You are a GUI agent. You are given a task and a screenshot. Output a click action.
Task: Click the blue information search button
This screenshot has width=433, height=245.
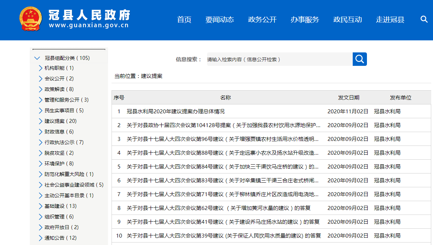(x=359, y=59)
